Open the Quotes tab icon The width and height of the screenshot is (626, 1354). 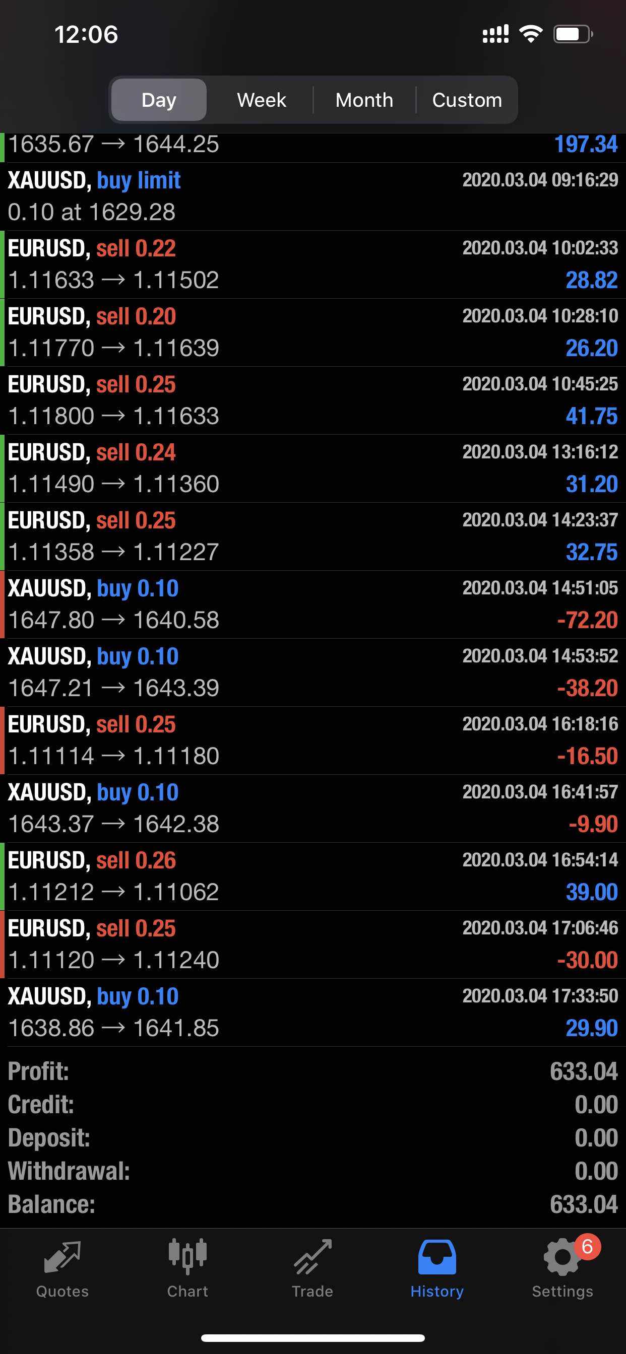pos(62,1257)
